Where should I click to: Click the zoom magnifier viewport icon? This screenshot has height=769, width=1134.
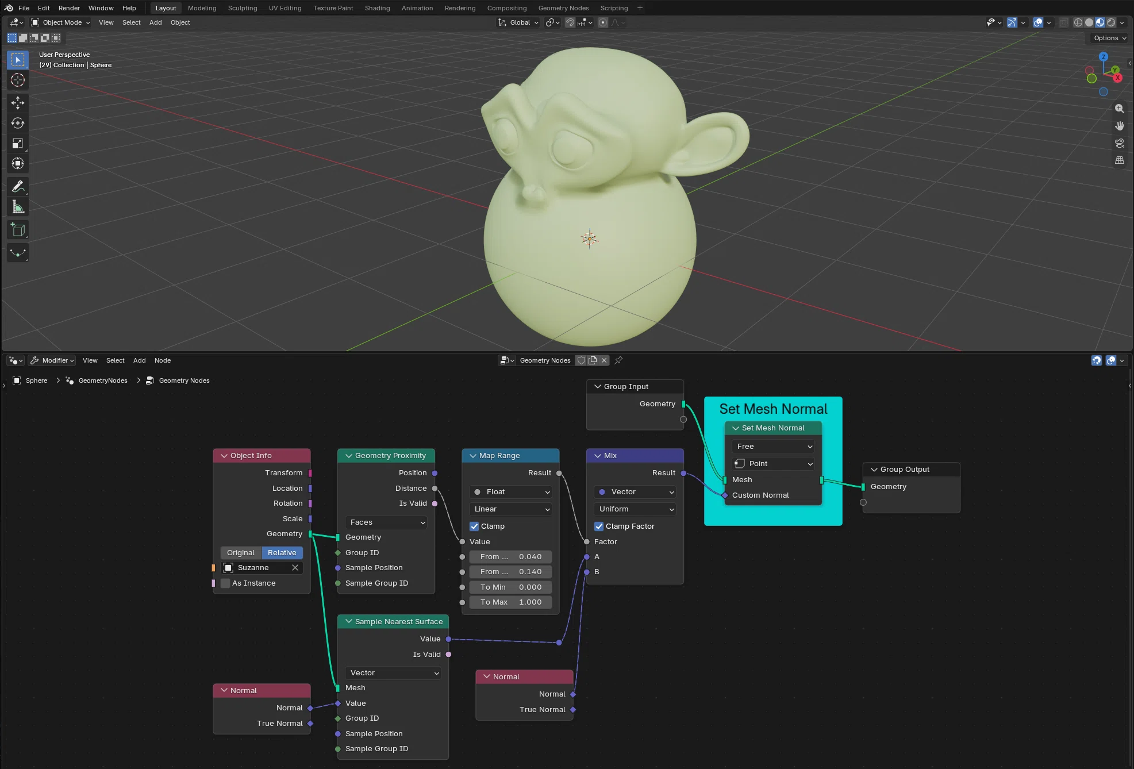point(1119,109)
